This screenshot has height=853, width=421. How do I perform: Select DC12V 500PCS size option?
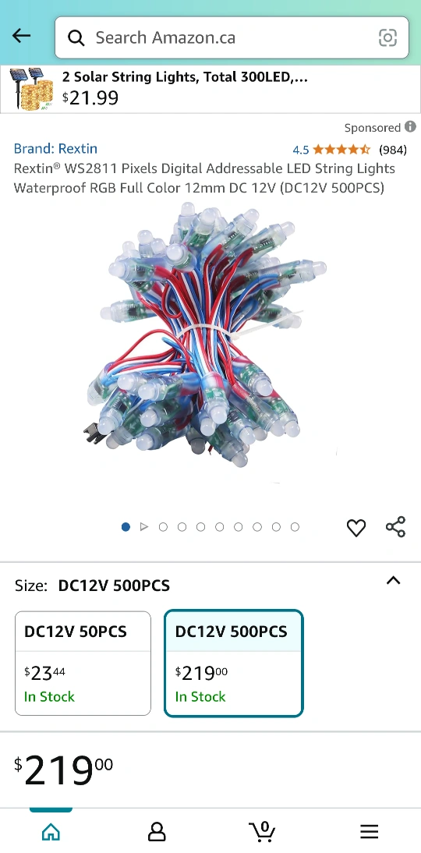pos(233,664)
